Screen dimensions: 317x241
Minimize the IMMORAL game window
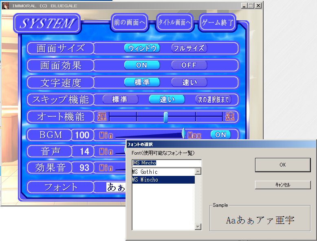pyautogui.click(x=244, y=6)
